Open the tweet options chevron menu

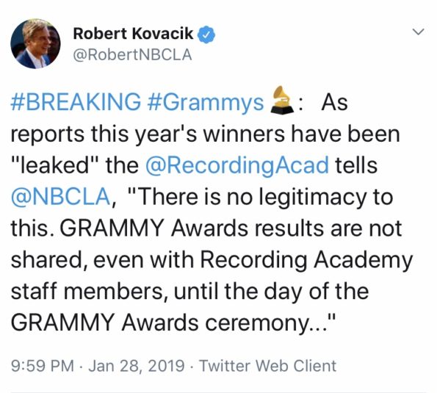click(419, 32)
